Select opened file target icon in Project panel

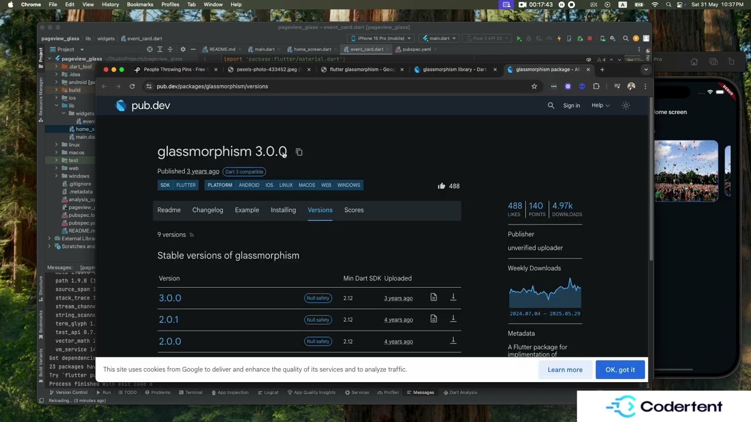[150, 49]
